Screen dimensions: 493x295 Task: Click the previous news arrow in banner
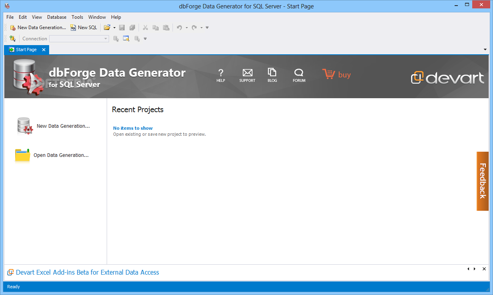[468, 269]
